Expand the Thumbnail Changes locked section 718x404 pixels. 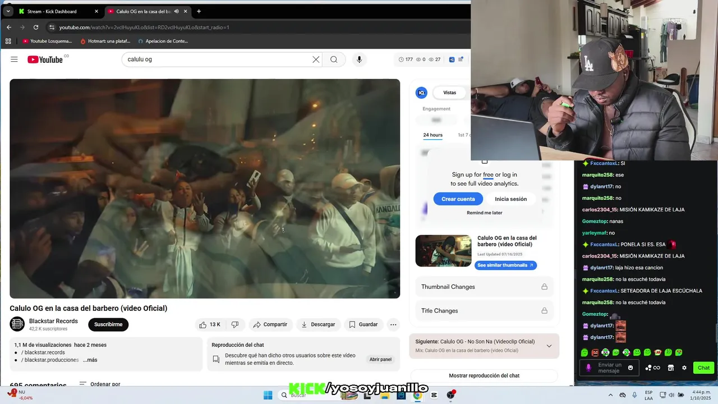tap(484, 287)
